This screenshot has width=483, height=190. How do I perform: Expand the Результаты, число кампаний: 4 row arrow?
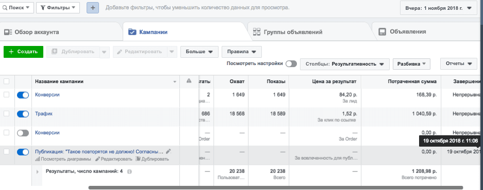point(38,172)
